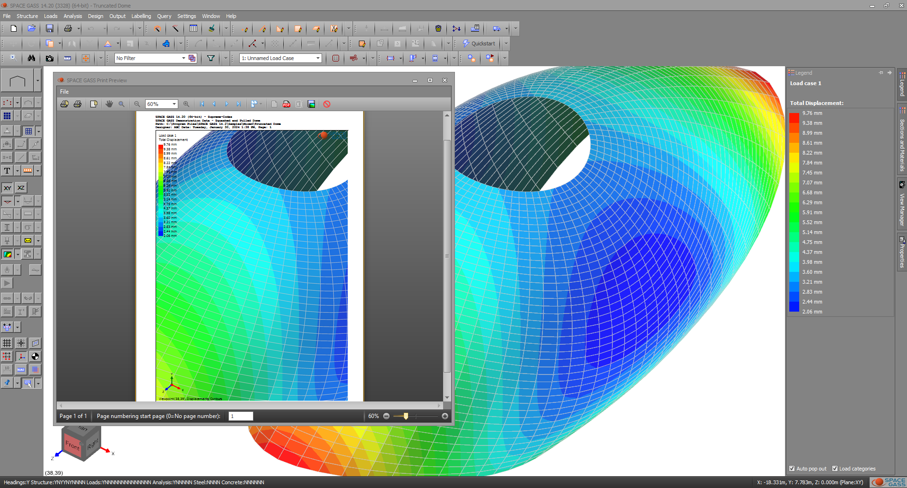This screenshot has height=488, width=907.
Task: Click the zoom slider plus button
Action: (x=445, y=416)
